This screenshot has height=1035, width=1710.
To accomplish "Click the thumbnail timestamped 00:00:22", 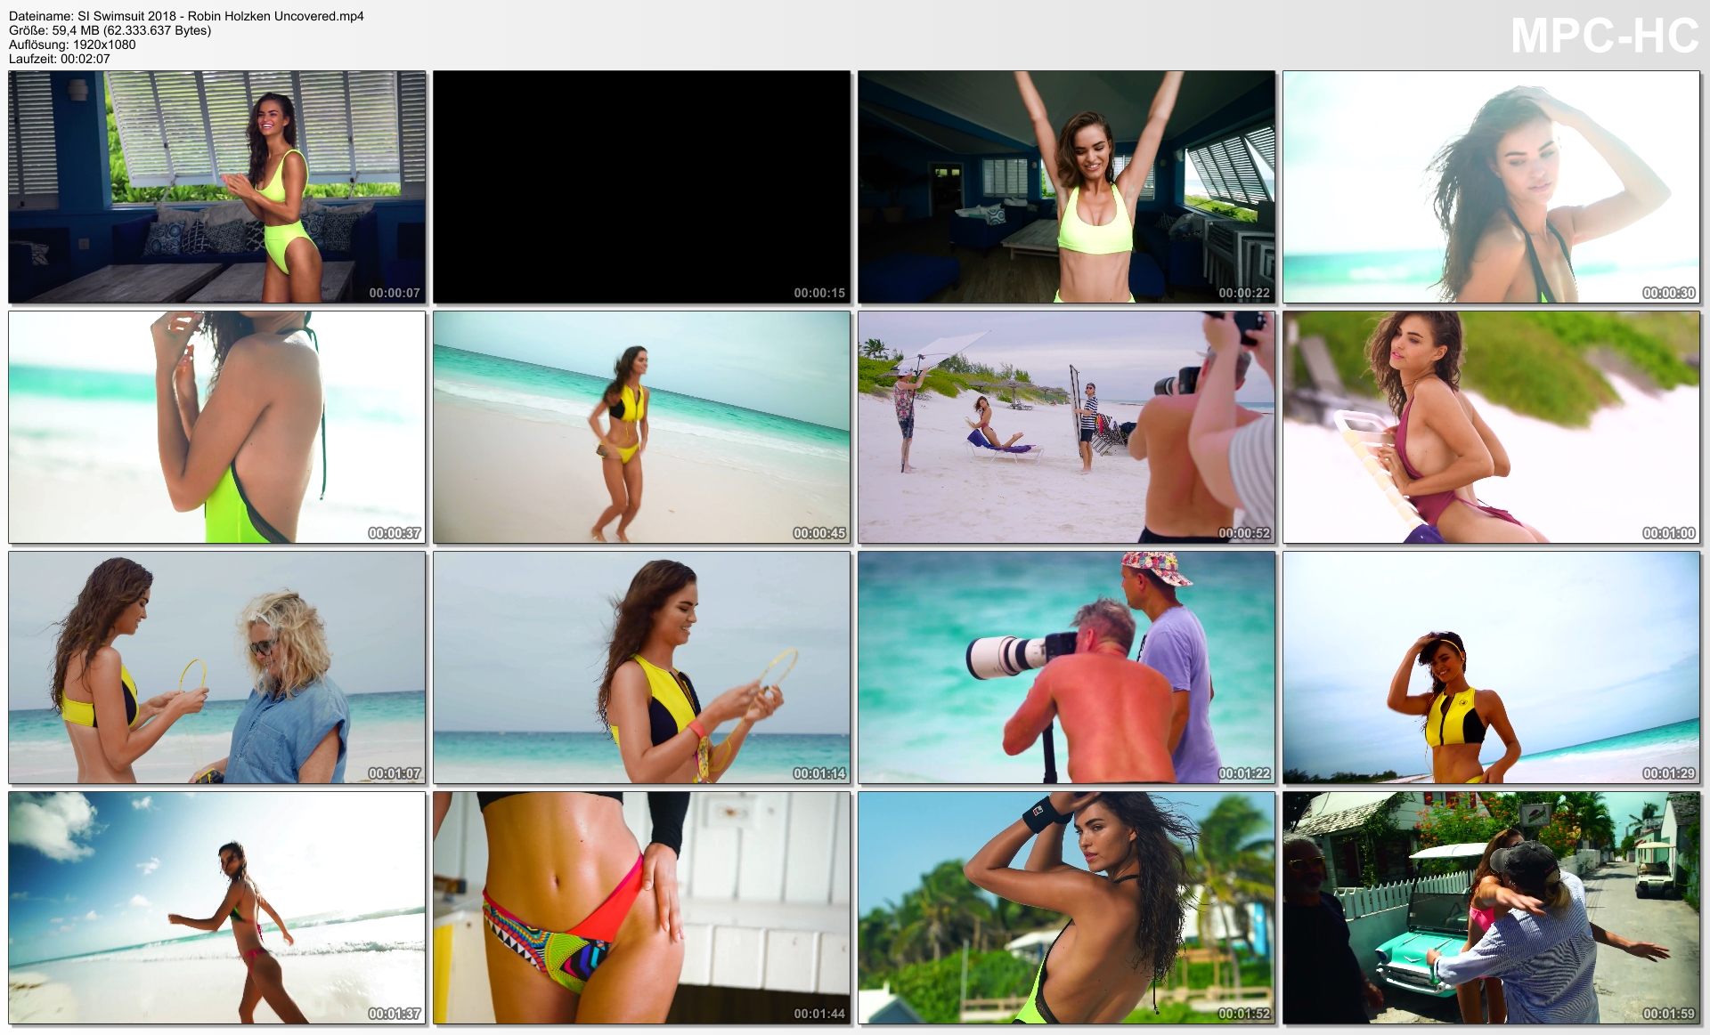I will pyautogui.click(x=1067, y=187).
